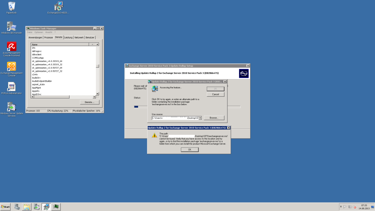Select the c2wts service row
The width and height of the screenshot is (375, 211).
pos(63,75)
